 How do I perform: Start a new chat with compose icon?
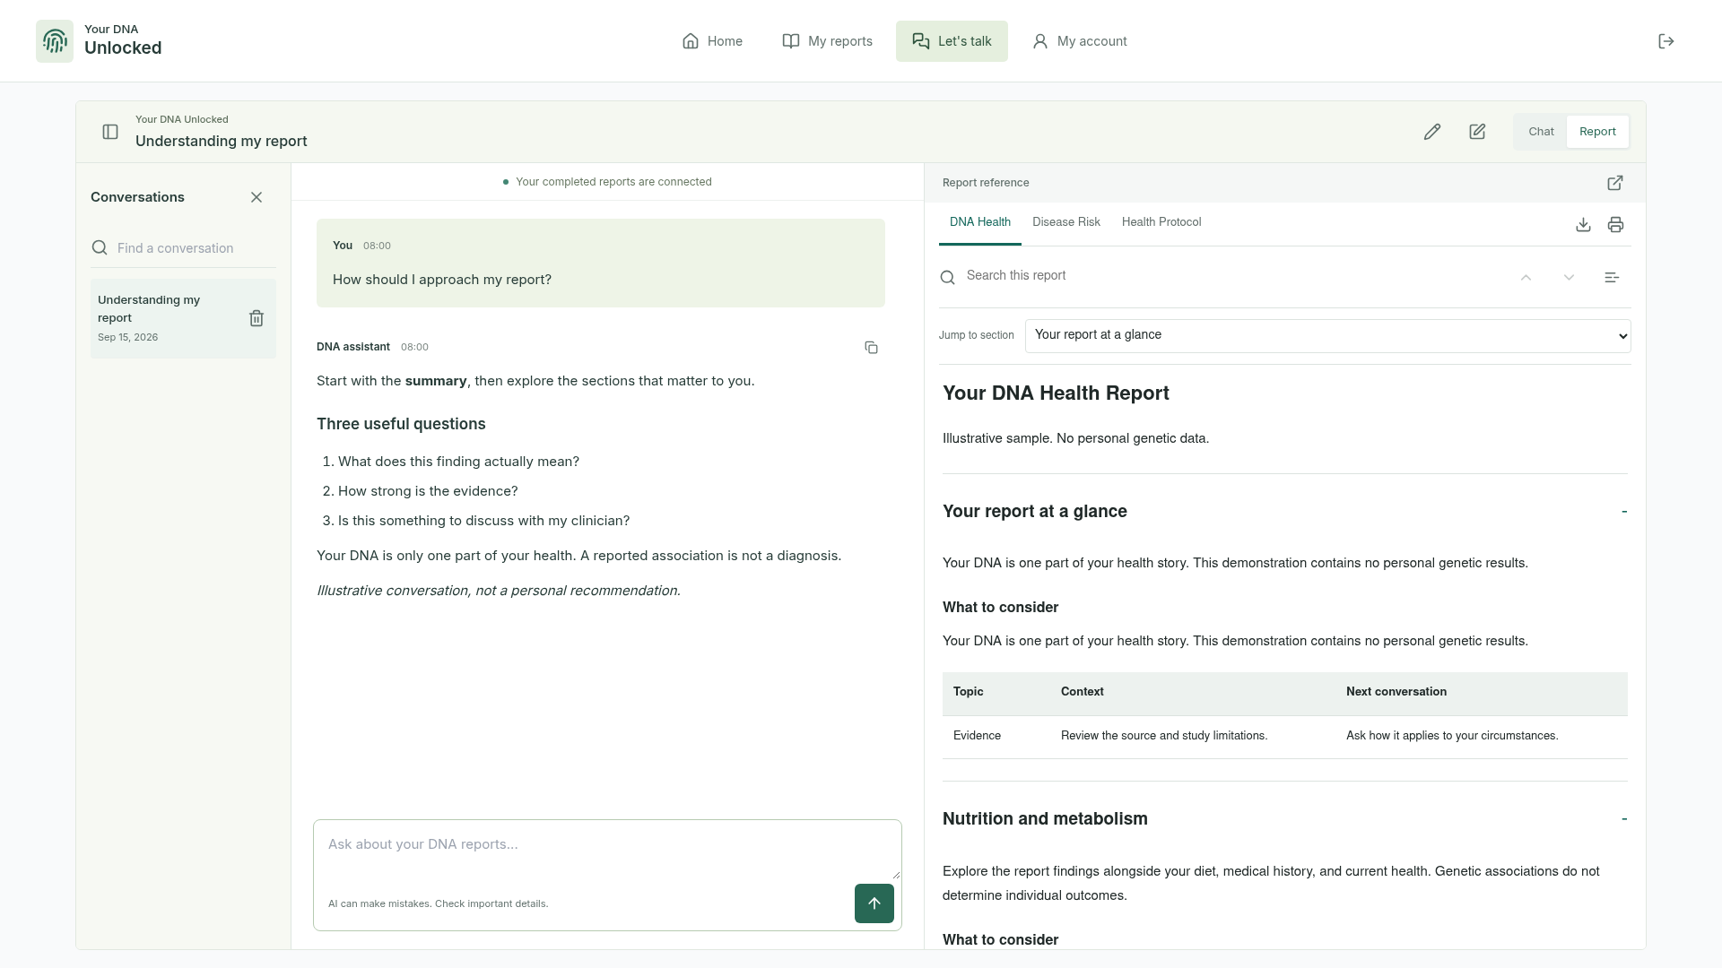coord(1477,132)
